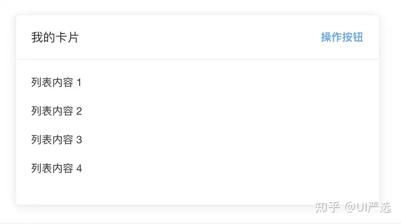Viewport: 401px width, 224px height.
Task: Click the digit "2" in second list item
Action: pos(79,111)
